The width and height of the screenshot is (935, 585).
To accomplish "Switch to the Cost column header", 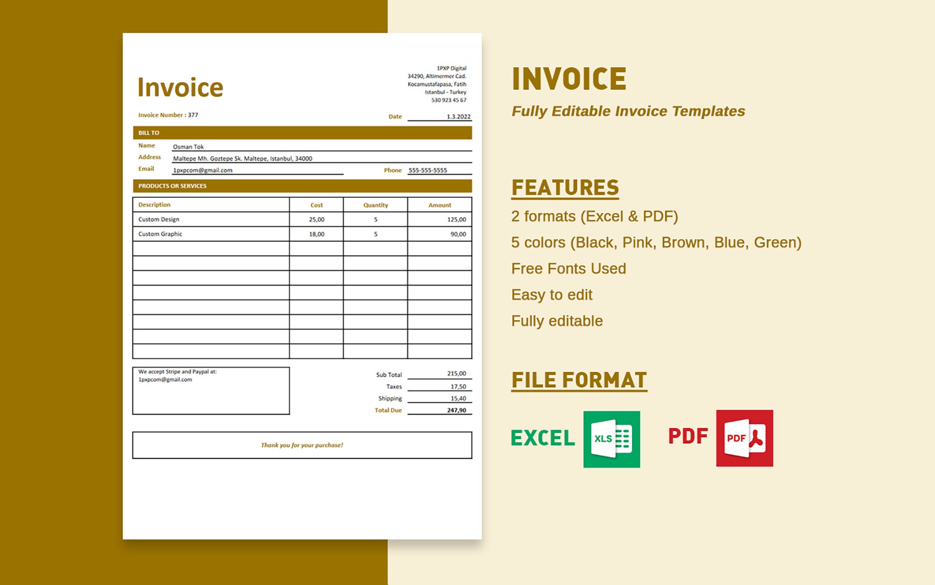I will coord(316,205).
